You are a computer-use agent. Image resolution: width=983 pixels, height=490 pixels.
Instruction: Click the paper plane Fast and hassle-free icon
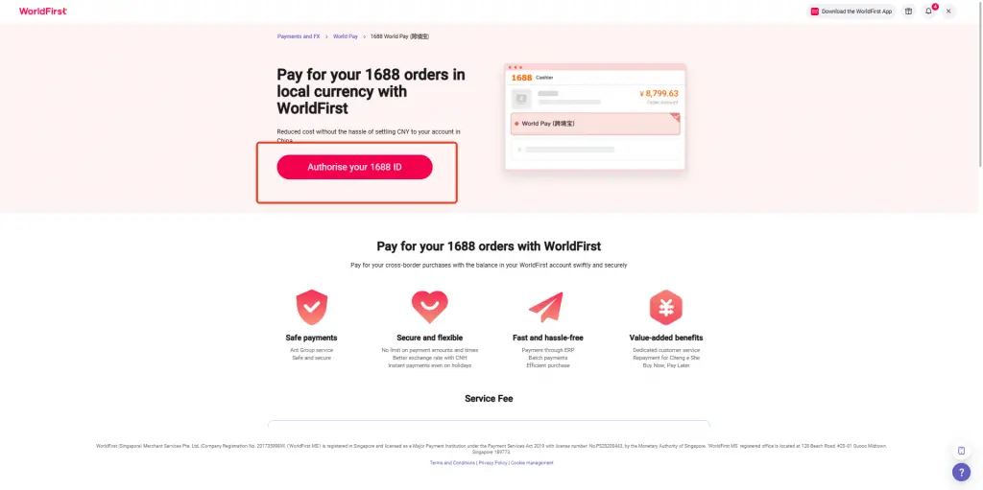[546, 307]
